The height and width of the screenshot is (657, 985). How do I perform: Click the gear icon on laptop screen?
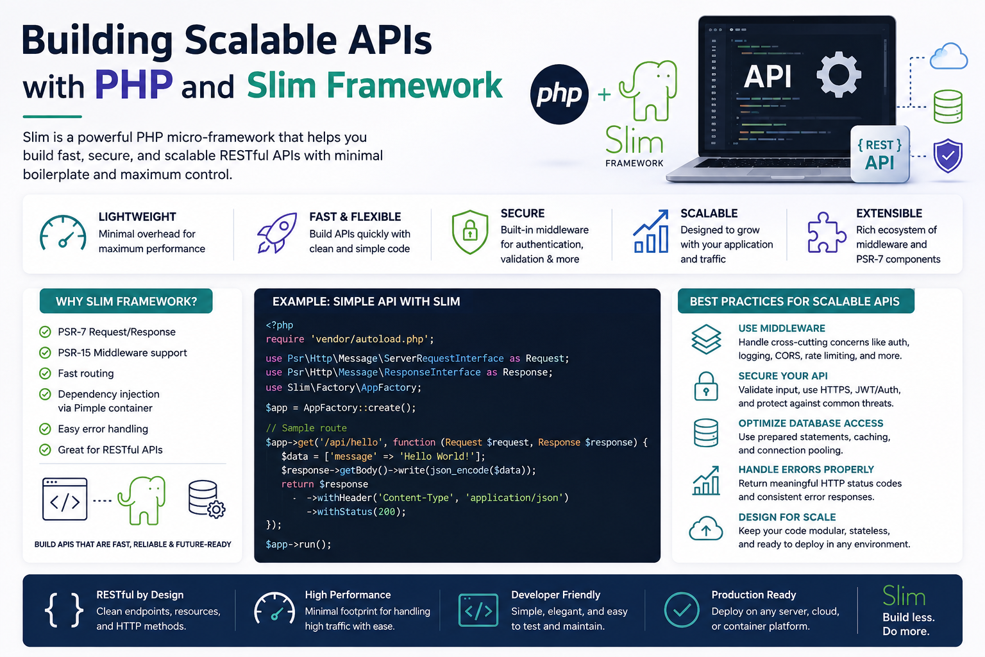coord(838,75)
